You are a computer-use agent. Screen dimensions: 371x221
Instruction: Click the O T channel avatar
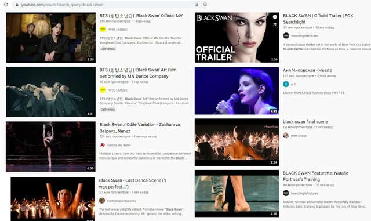point(286,84)
